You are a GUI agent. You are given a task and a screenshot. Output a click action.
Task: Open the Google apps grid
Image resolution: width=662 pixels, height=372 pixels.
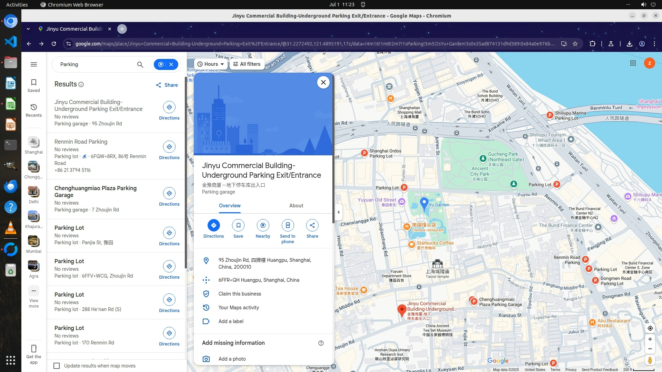(633, 63)
